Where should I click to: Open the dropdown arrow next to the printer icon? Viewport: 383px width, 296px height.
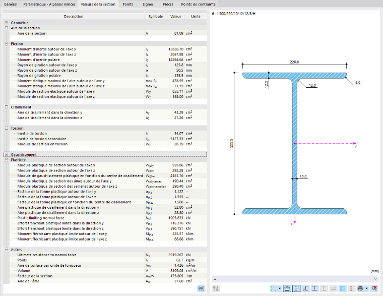pyautogui.click(x=366, y=288)
